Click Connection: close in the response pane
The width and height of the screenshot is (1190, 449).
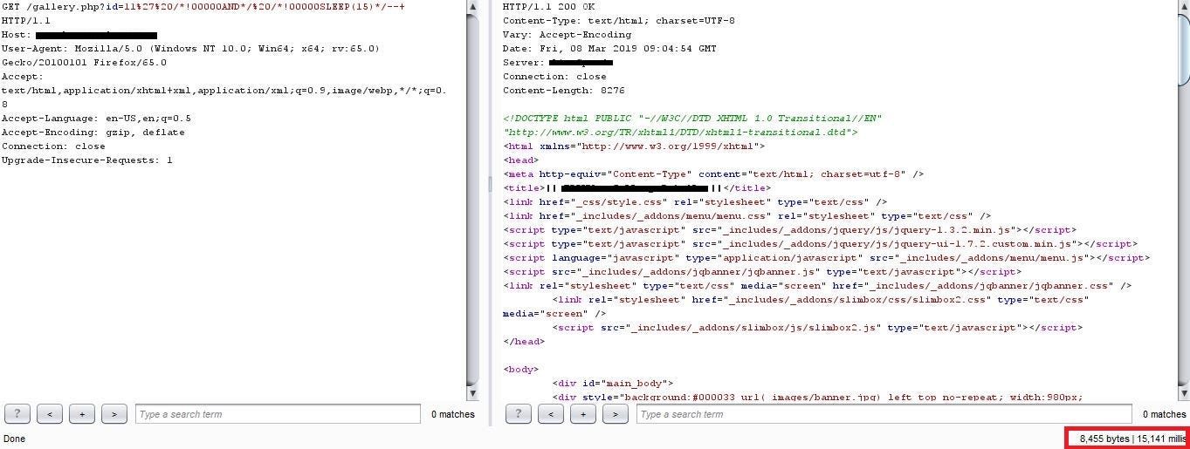pos(554,76)
